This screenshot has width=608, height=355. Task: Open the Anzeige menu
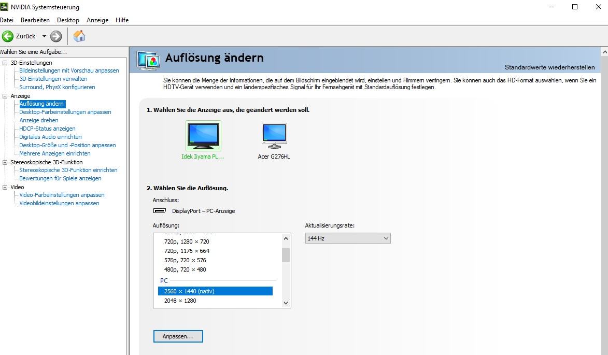[x=97, y=20]
